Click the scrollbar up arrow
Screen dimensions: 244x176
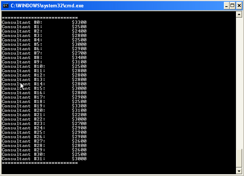239,15
